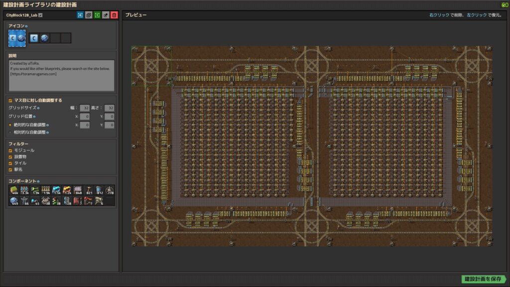Click the component showing 848
This screenshot has height=287, width=510.
tap(78, 190)
